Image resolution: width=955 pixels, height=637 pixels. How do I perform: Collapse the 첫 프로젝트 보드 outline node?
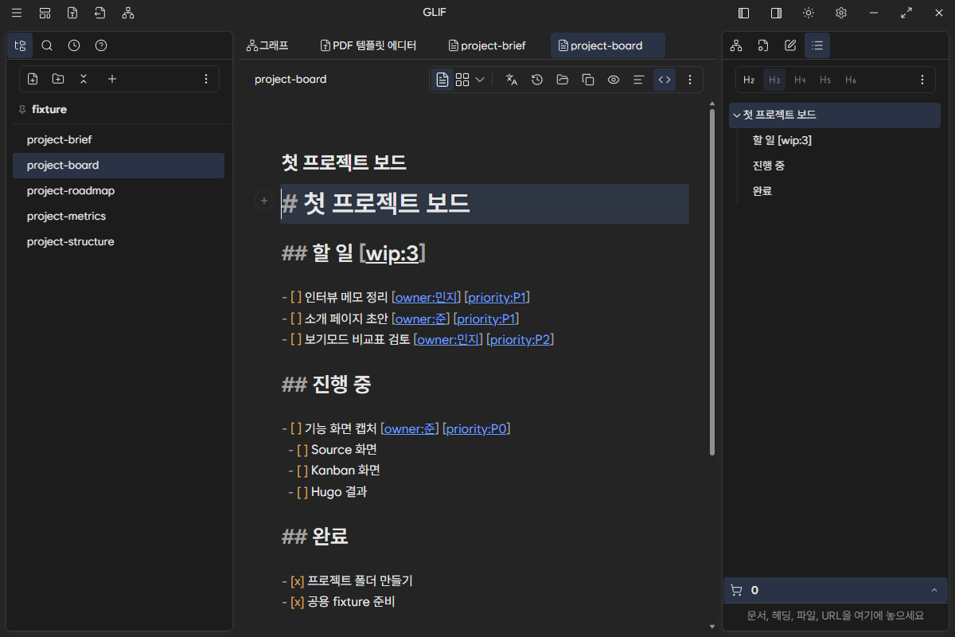(x=737, y=115)
